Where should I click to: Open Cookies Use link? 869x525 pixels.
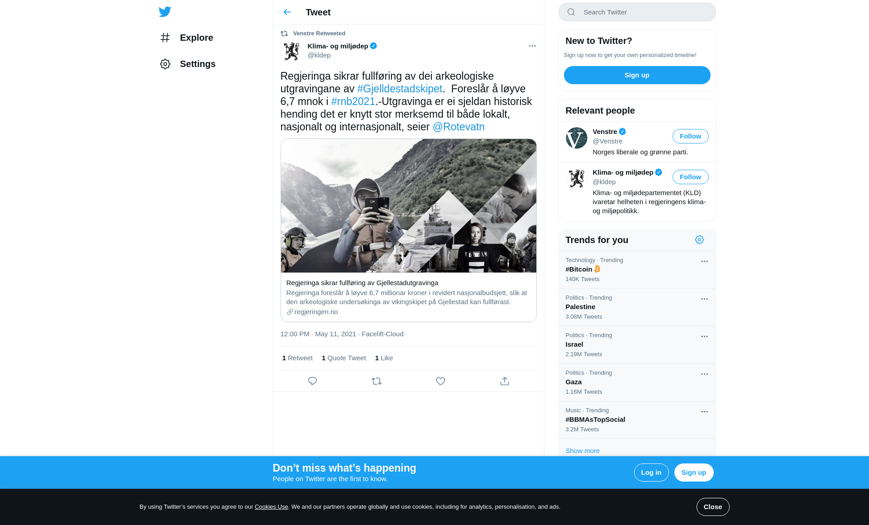(271, 507)
